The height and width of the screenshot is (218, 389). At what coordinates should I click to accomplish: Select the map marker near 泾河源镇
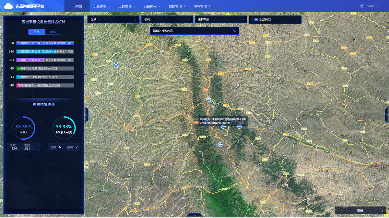click(220, 144)
